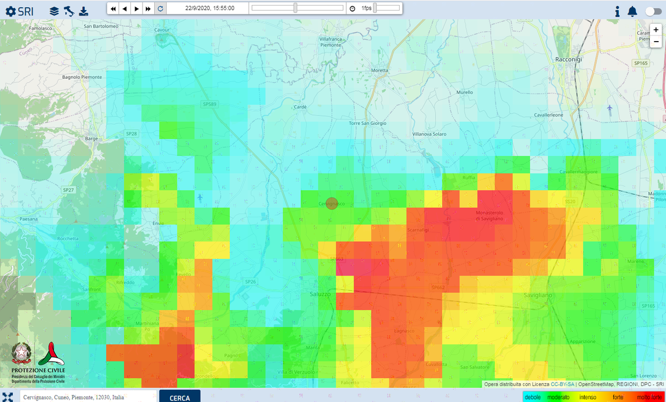Zoom in the map
Viewport: 666px width, 402px height.
tap(656, 29)
